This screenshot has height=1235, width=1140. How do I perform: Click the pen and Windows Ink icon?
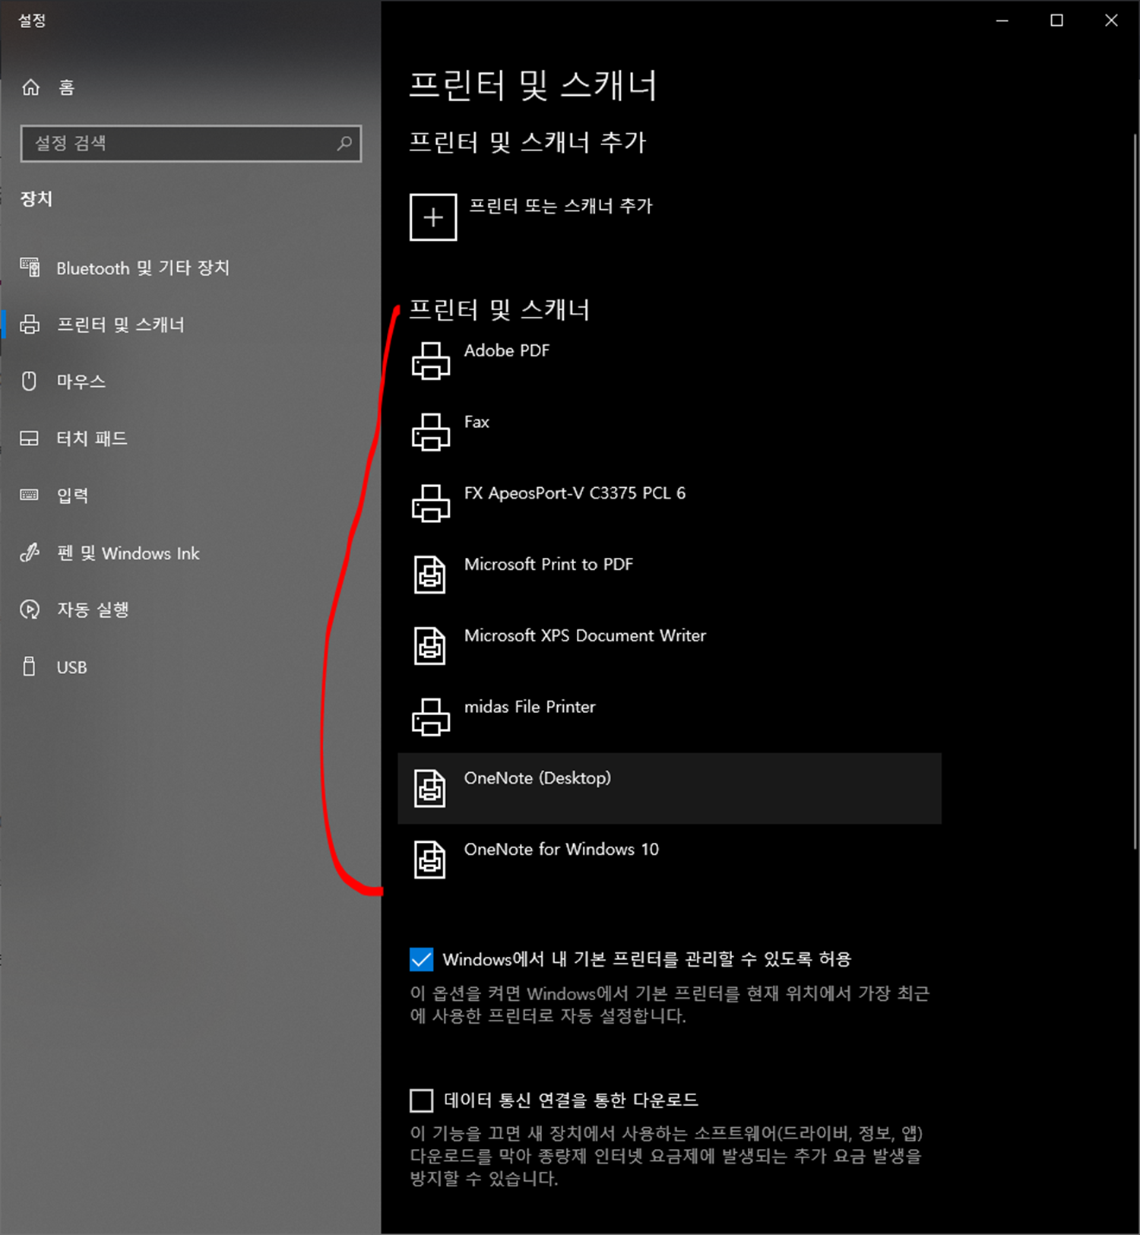(x=30, y=553)
